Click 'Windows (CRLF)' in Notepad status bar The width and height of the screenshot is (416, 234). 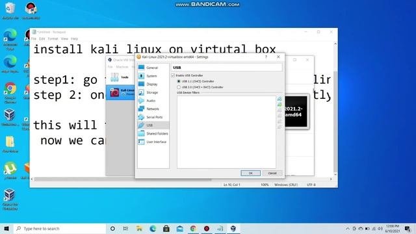(286, 185)
